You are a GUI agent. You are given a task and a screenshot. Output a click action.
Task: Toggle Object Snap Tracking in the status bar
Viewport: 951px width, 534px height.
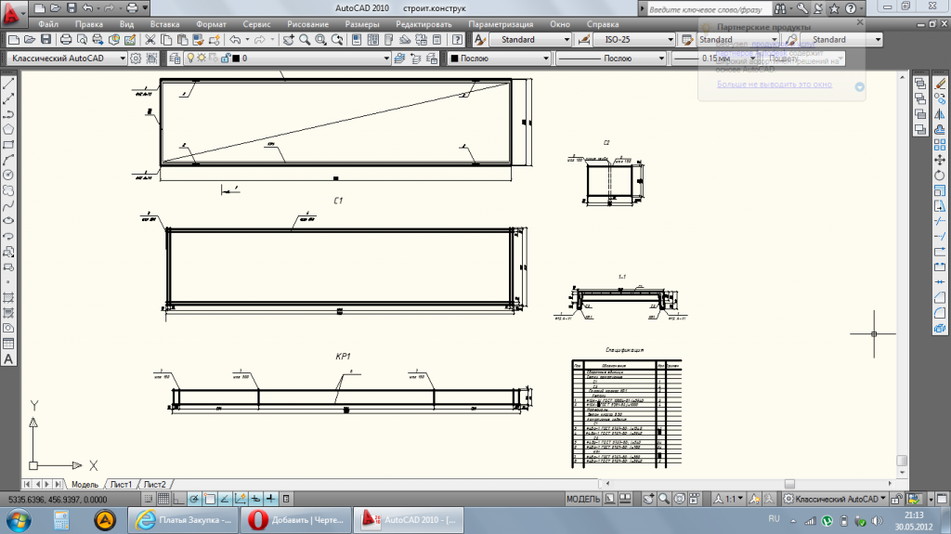225,499
